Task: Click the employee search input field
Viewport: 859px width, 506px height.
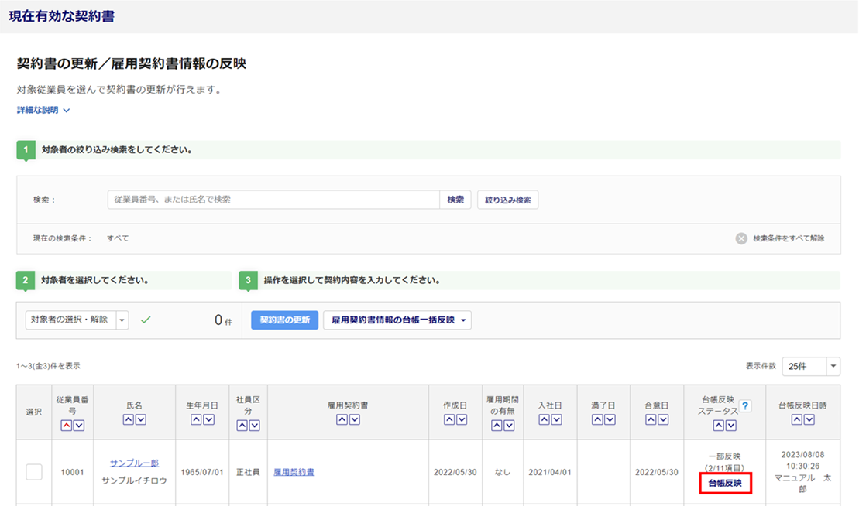Action: point(273,200)
